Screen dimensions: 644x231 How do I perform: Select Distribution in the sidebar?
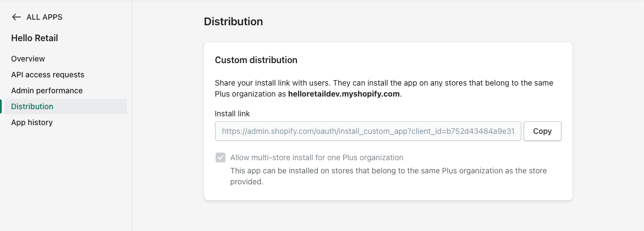coord(32,106)
